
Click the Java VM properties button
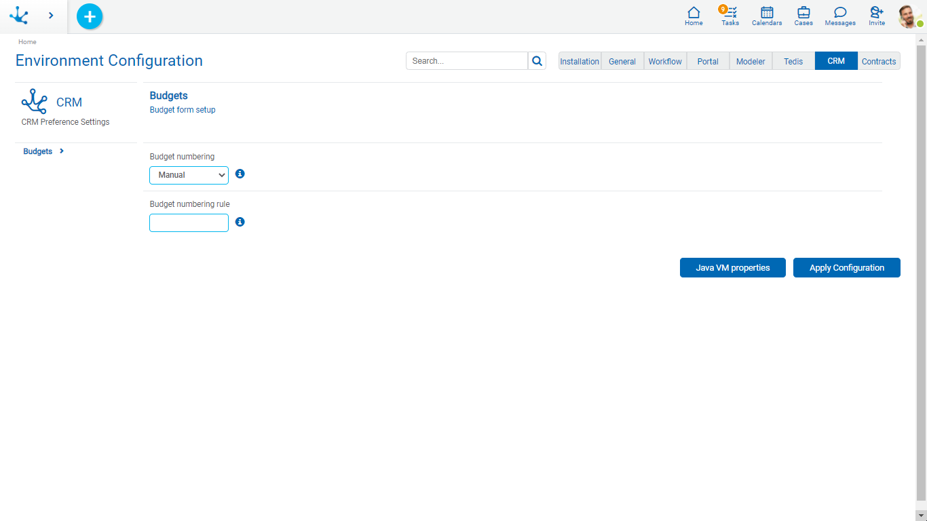(732, 268)
